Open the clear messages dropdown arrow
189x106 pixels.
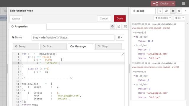pyautogui.click(x=183, y=18)
